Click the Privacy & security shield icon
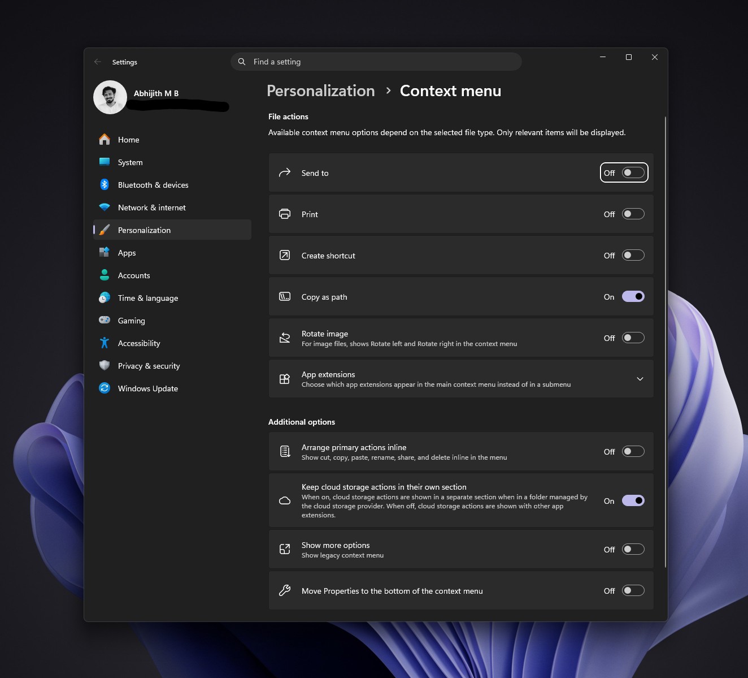Viewport: 748px width, 678px height. click(x=105, y=365)
